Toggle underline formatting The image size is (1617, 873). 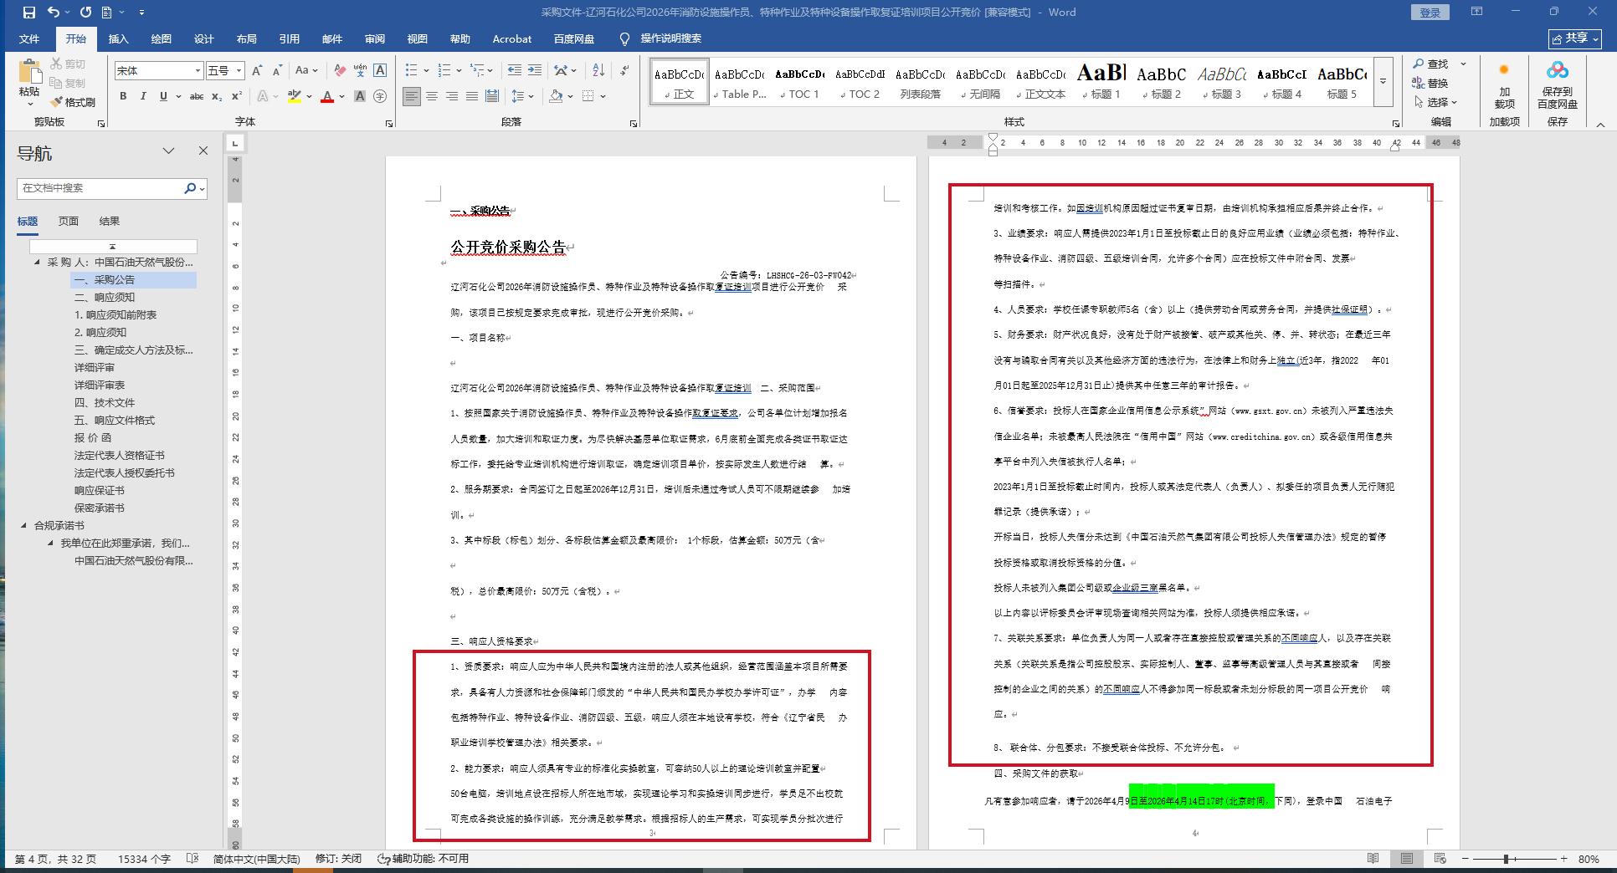pyautogui.click(x=163, y=96)
